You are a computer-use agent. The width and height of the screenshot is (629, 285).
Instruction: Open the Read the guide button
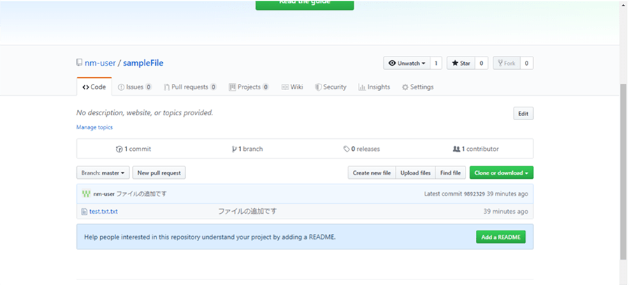click(305, 4)
